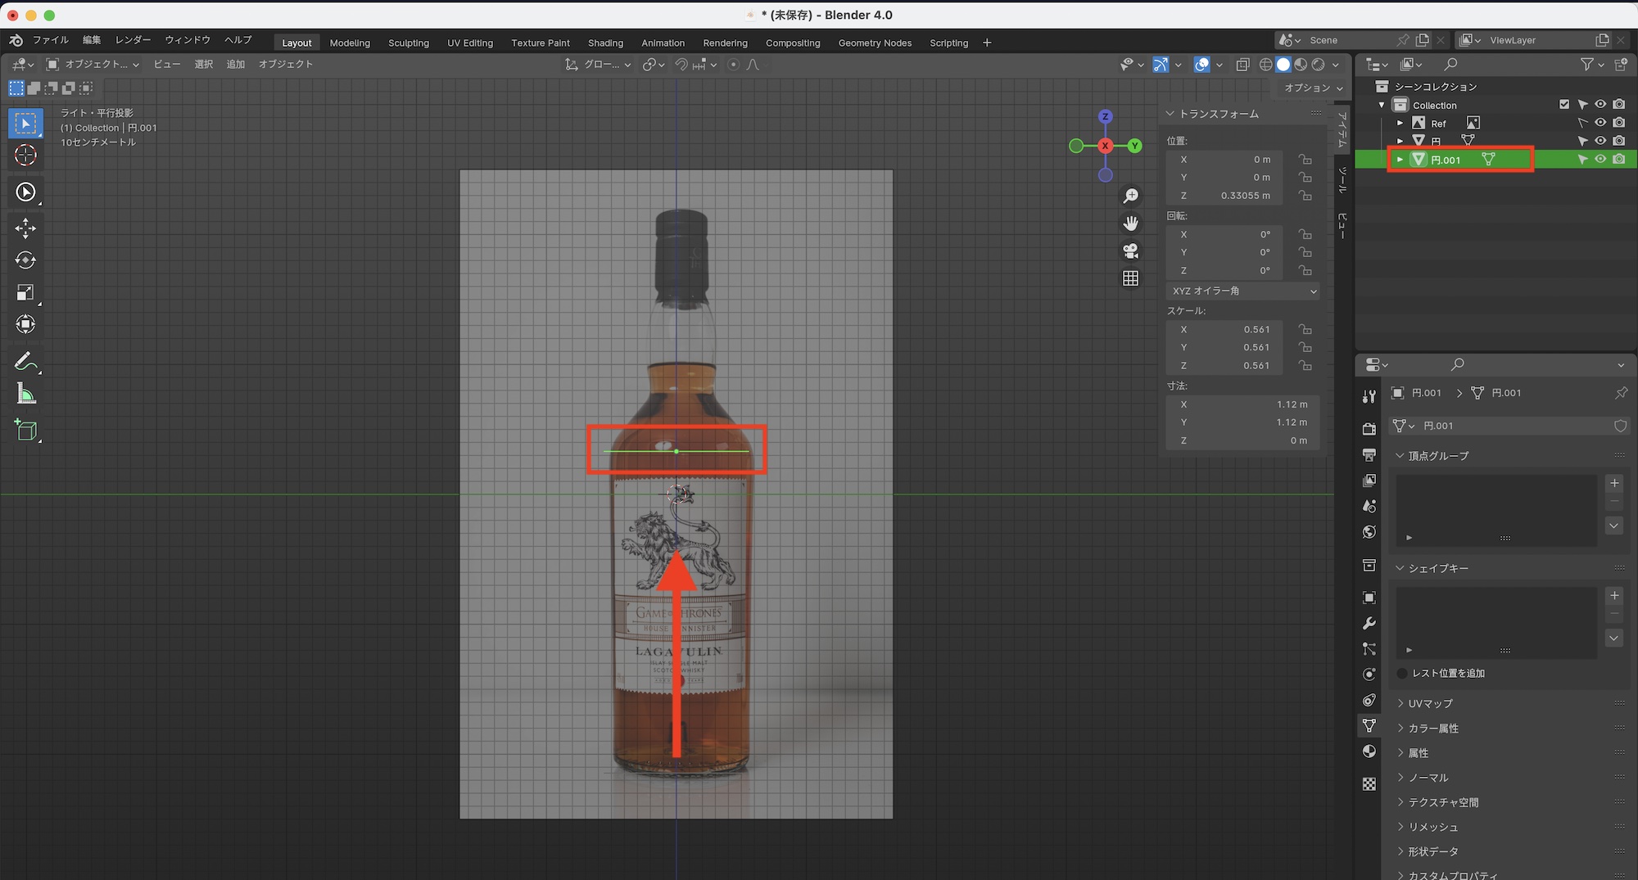Open XYZ オイラー角 rotation mode dropdown

tap(1242, 291)
